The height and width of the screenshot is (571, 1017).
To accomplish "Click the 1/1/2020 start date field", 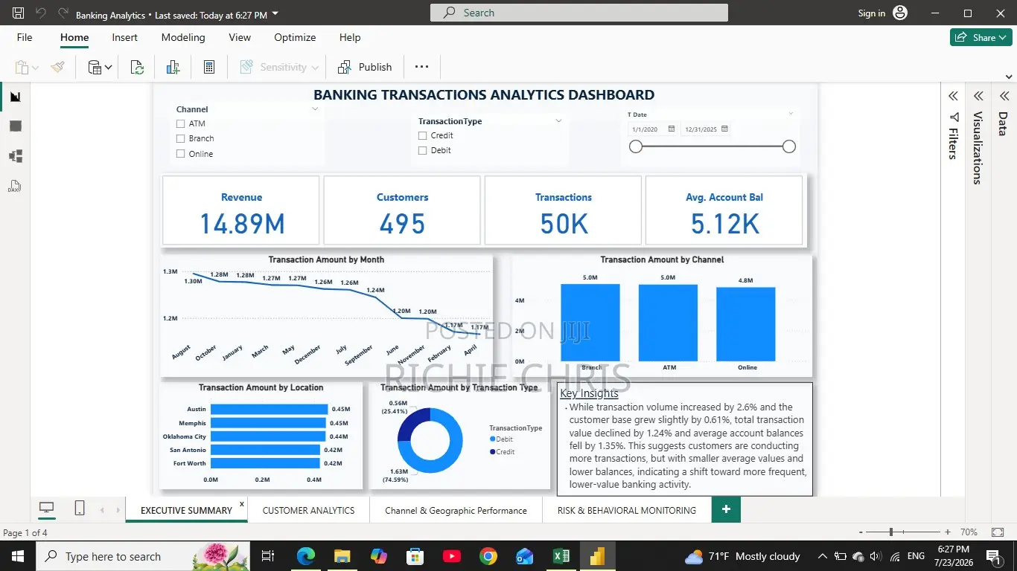I will (654, 129).
